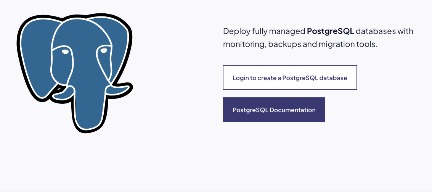
Task: Click the PostgreSQL elephant logo
Action: [x=74, y=73]
